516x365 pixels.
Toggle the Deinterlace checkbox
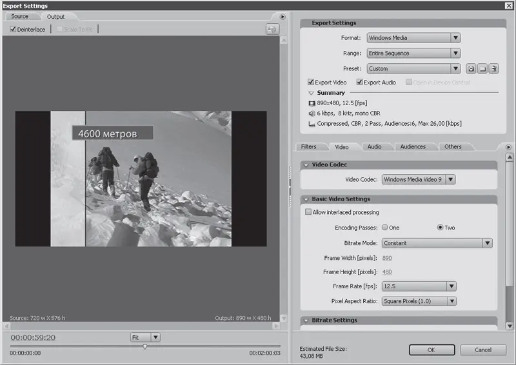pyautogui.click(x=13, y=29)
